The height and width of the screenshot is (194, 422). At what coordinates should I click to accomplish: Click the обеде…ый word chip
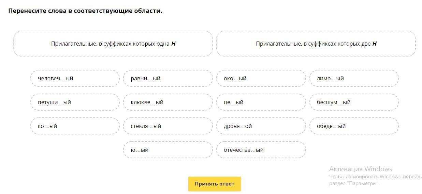click(x=354, y=126)
